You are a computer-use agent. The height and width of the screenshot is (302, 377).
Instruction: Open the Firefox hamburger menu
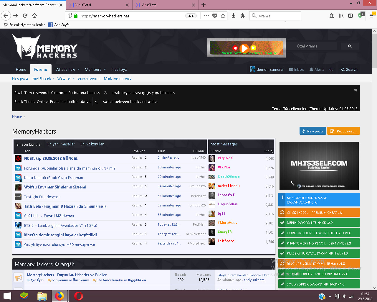371,16
